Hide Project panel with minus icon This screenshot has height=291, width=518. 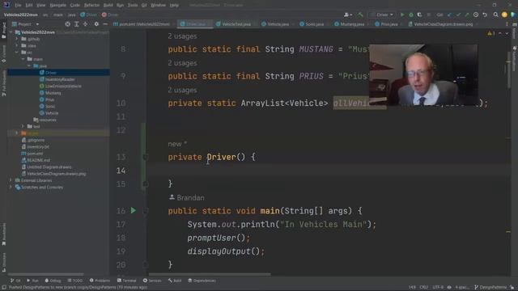105,24
